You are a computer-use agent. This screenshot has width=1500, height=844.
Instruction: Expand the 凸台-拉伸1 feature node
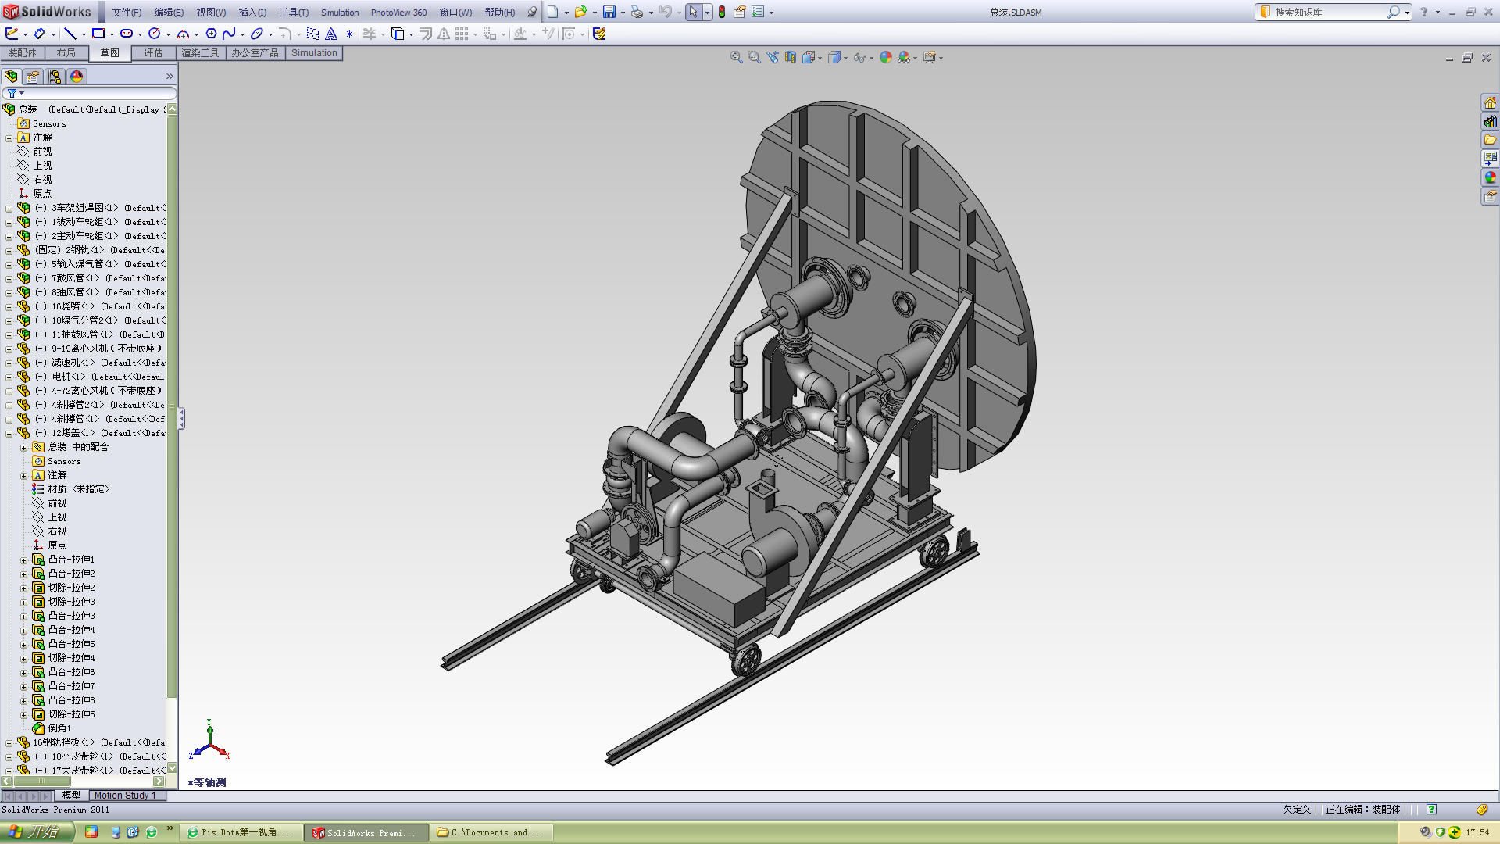pyautogui.click(x=23, y=560)
